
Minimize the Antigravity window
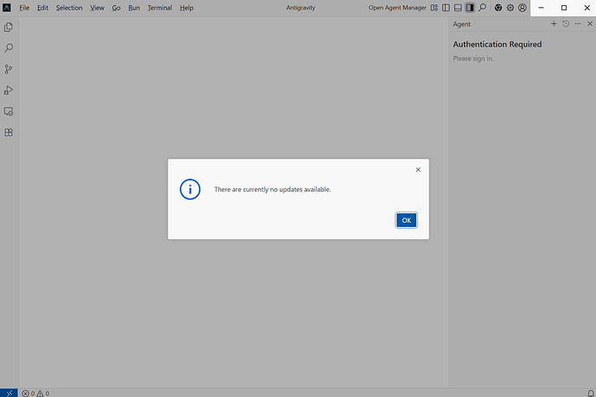pyautogui.click(x=541, y=8)
